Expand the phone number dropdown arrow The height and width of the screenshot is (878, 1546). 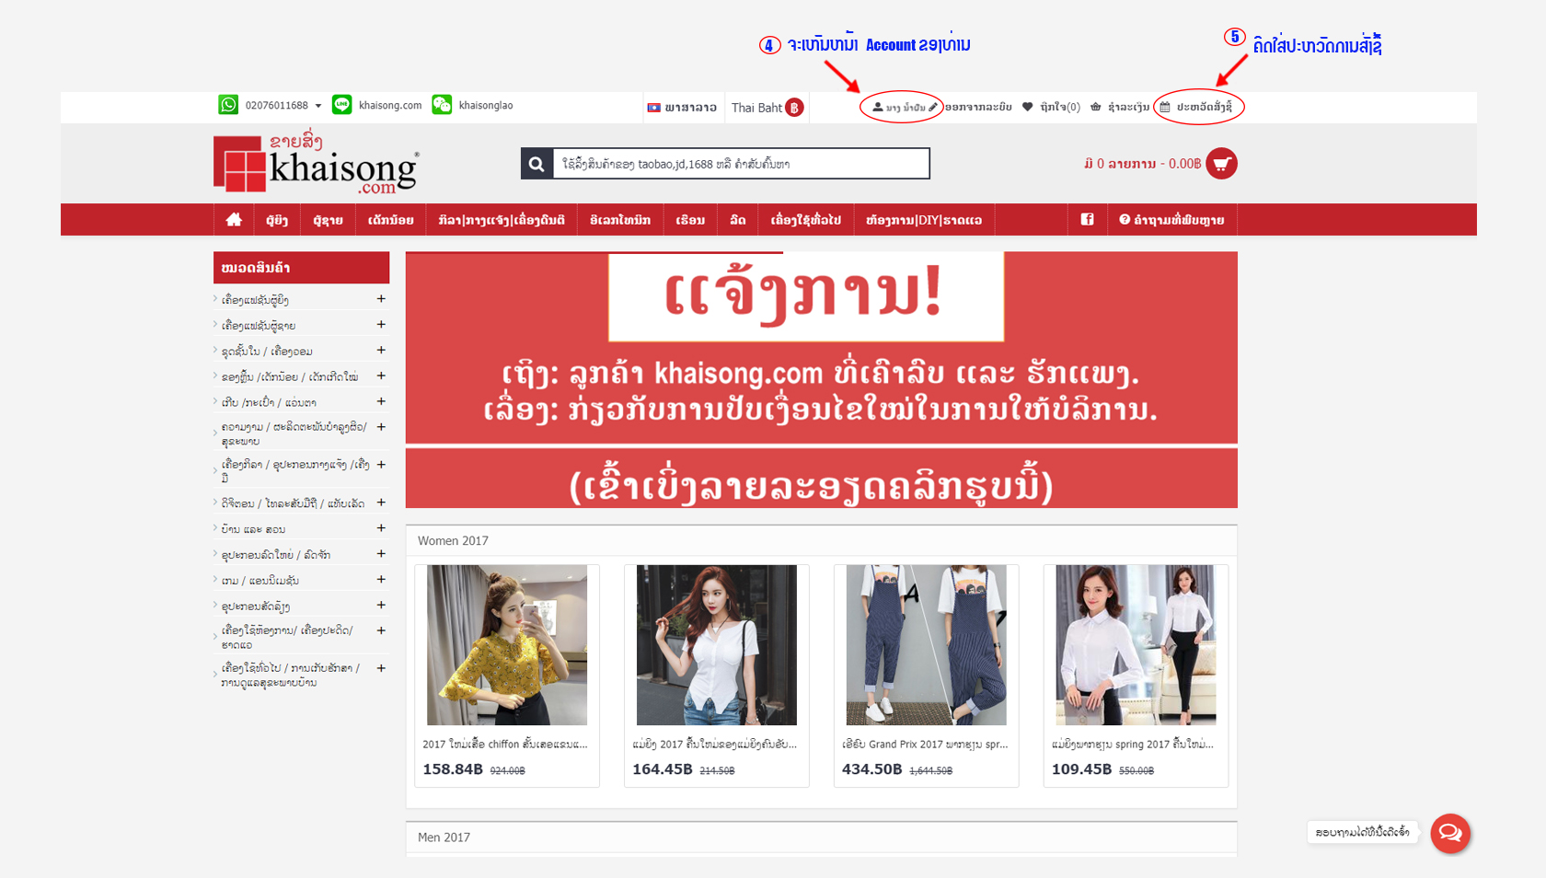(x=318, y=106)
